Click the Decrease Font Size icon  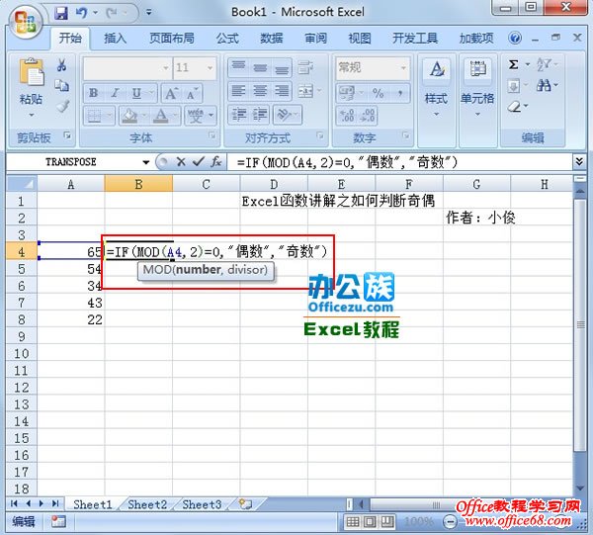click(x=192, y=93)
